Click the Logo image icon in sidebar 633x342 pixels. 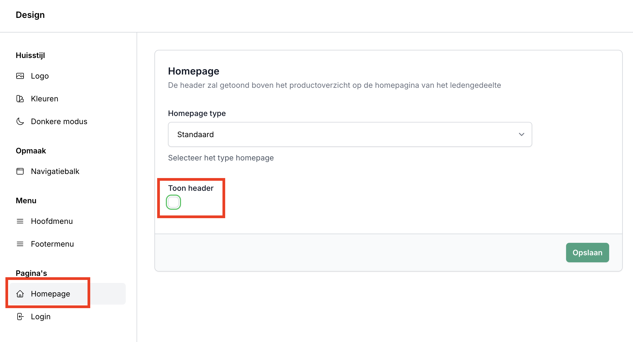tap(20, 76)
